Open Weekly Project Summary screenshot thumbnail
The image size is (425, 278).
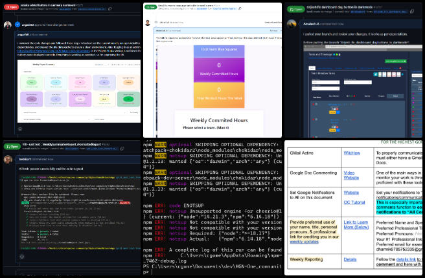(79, 91)
